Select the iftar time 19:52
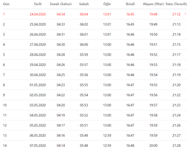187x150 pixels. (153, 54)
